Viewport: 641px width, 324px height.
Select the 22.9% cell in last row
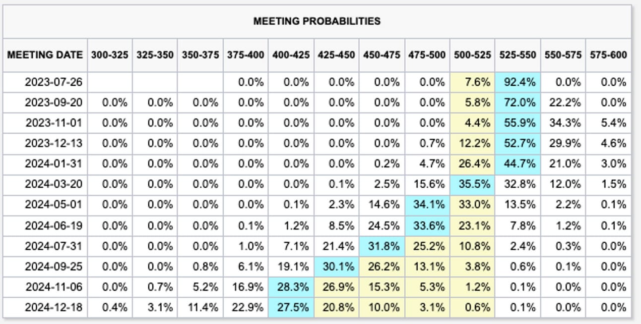(246, 307)
